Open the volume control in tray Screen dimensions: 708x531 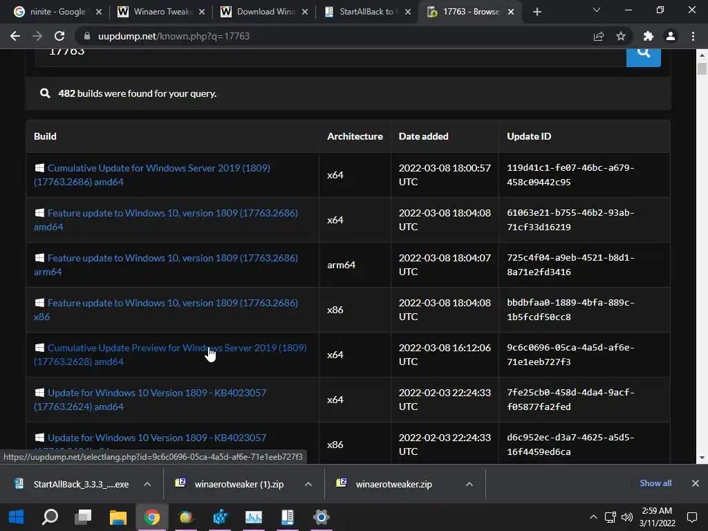click(626, 517)
